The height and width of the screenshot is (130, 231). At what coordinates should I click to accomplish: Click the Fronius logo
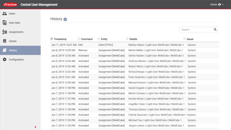10,5
